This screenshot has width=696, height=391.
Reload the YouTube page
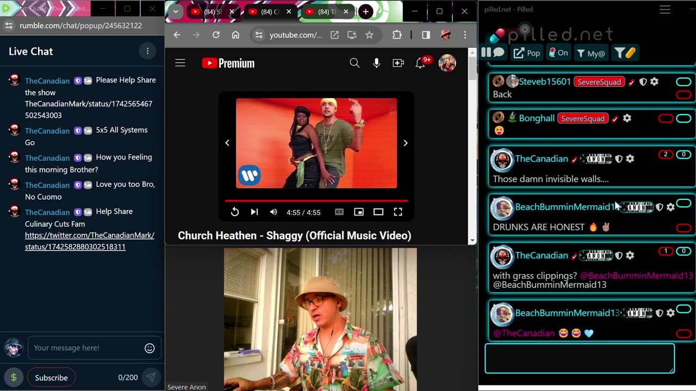tap(216, 35)
